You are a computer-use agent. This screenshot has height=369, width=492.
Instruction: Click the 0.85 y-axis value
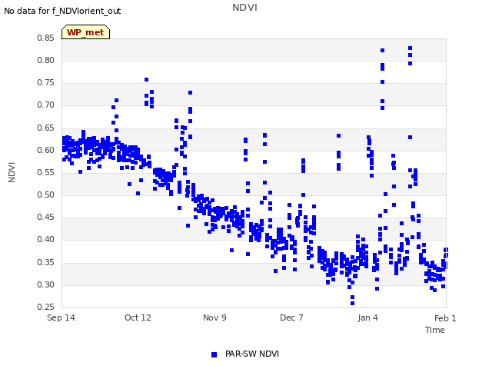(x=45, y=38)
